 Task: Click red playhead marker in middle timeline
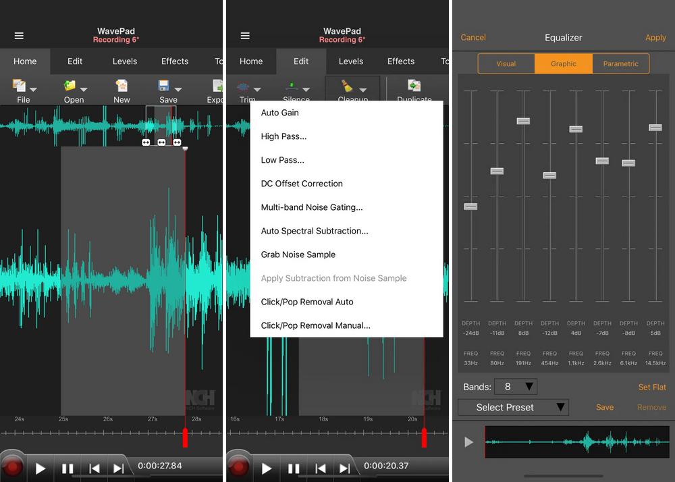[424, 437]
